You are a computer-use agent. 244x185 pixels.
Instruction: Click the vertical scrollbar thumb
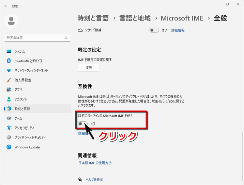[242, 157]
